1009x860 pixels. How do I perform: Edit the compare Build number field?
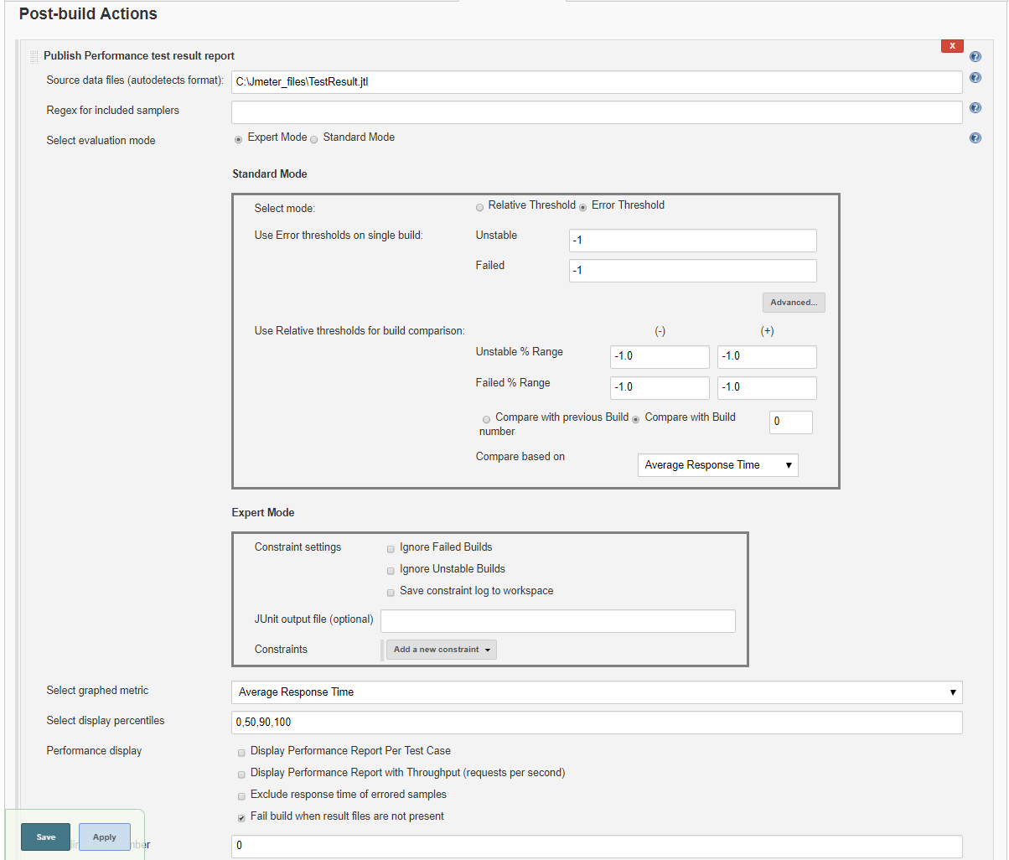[791, 422]
